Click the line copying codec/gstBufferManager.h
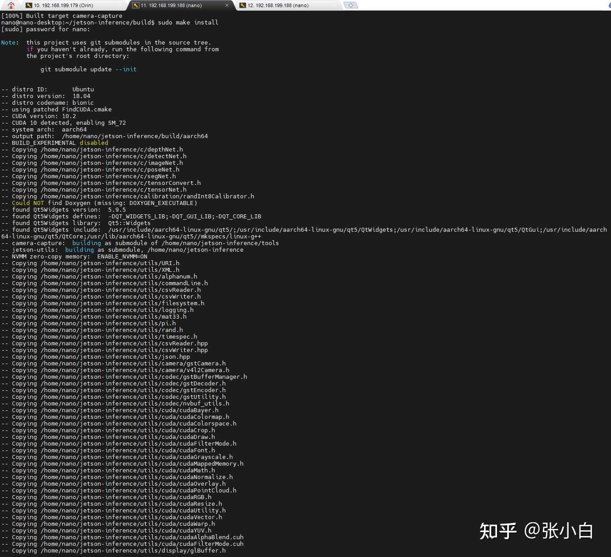The width and height of the screenshot is (611, 557). click(124, 377)
